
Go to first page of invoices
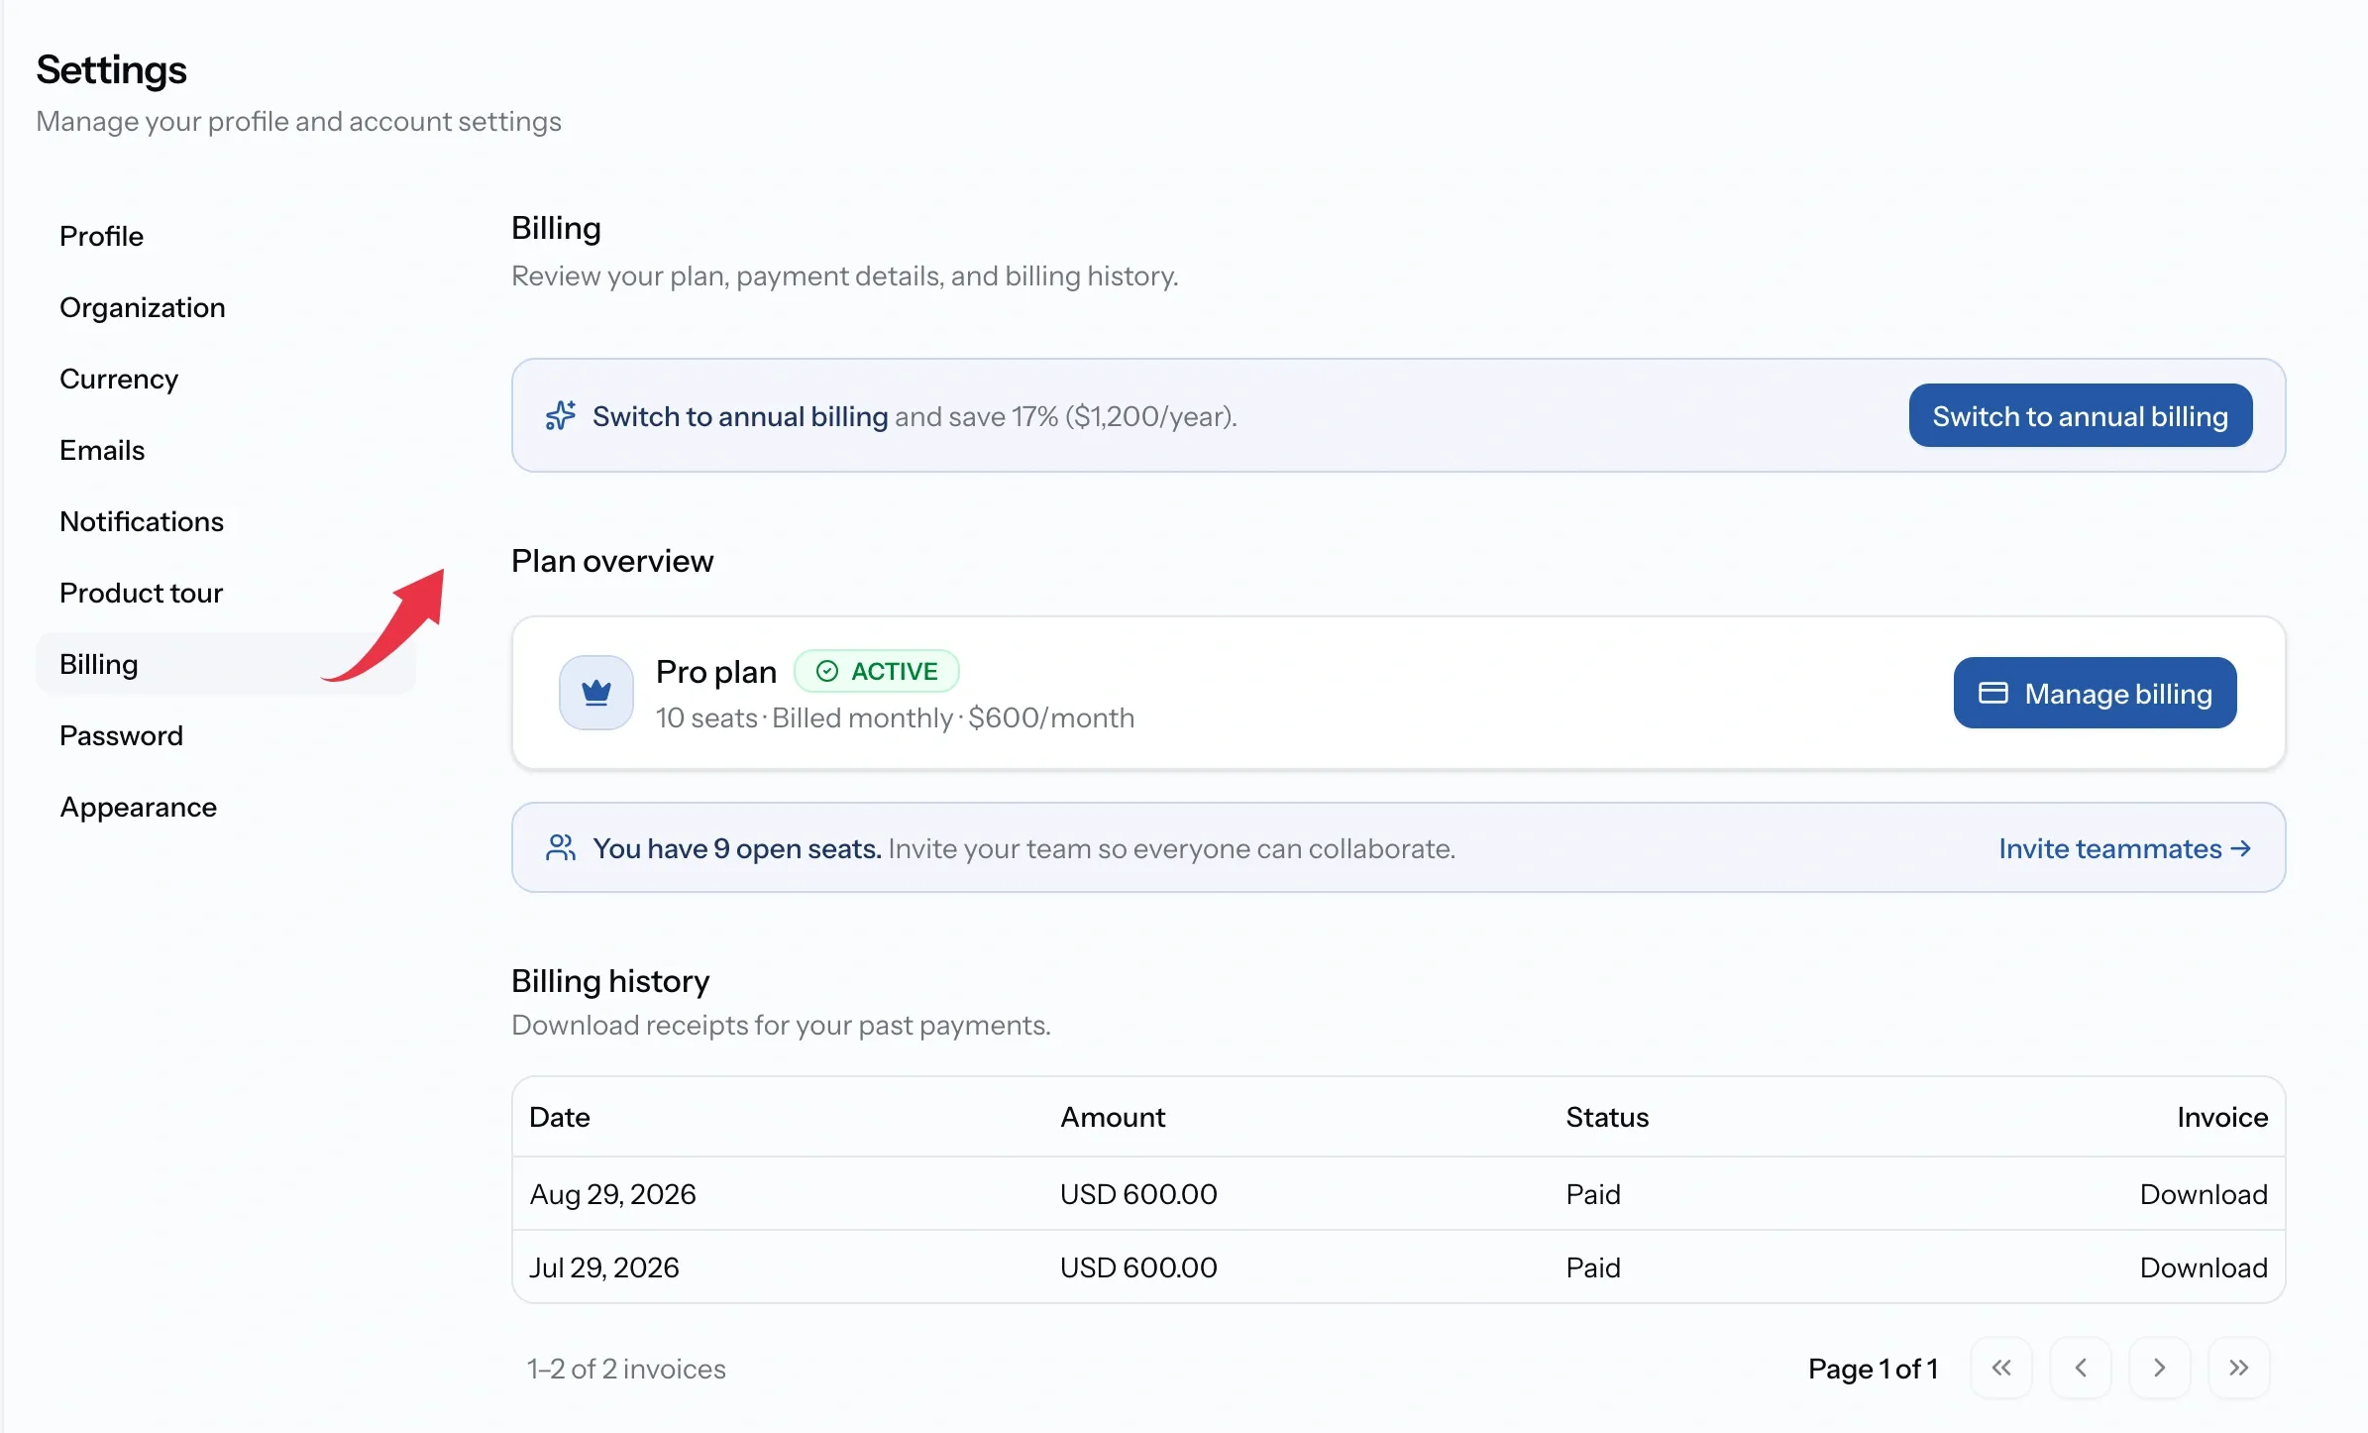[x=2001, y=1368]
